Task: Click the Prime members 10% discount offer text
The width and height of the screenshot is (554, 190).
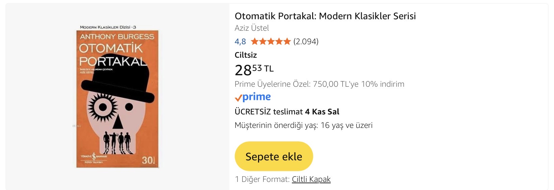Action: pos(319,84)
